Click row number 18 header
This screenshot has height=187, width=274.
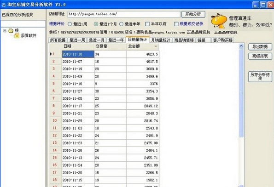55,180
